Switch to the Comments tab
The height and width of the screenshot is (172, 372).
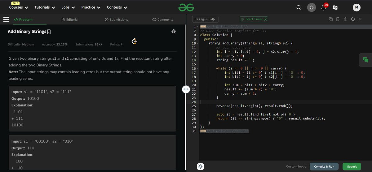coord(163,19)
